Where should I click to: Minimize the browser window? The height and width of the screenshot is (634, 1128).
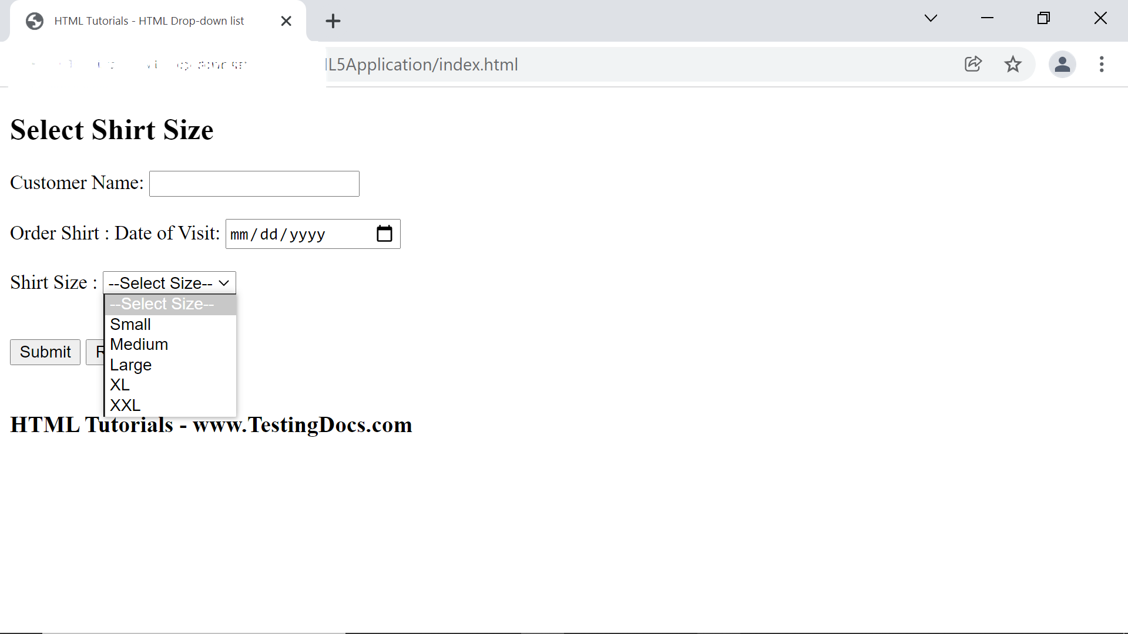pos(987,18)
